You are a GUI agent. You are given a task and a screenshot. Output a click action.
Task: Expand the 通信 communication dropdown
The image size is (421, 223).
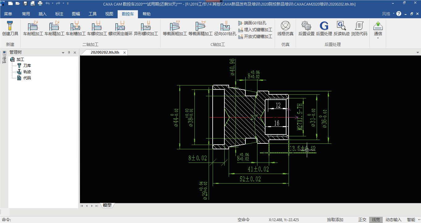(x=378, y=34)
